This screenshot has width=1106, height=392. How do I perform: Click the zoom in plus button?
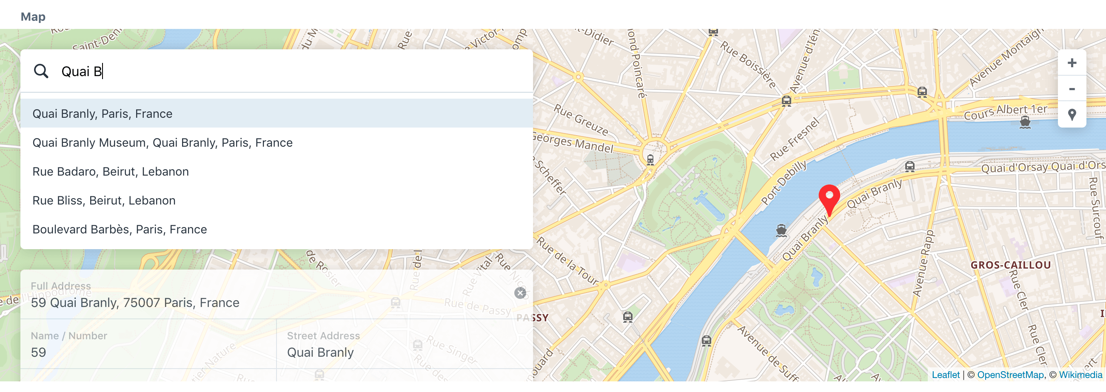pos(1072,62)
